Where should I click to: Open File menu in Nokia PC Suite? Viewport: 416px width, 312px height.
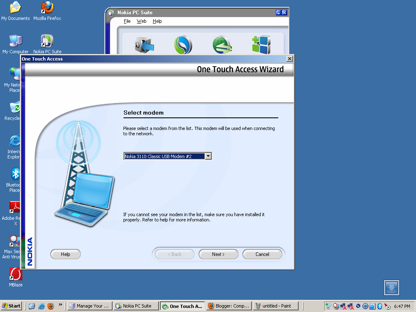click(127, 21)
